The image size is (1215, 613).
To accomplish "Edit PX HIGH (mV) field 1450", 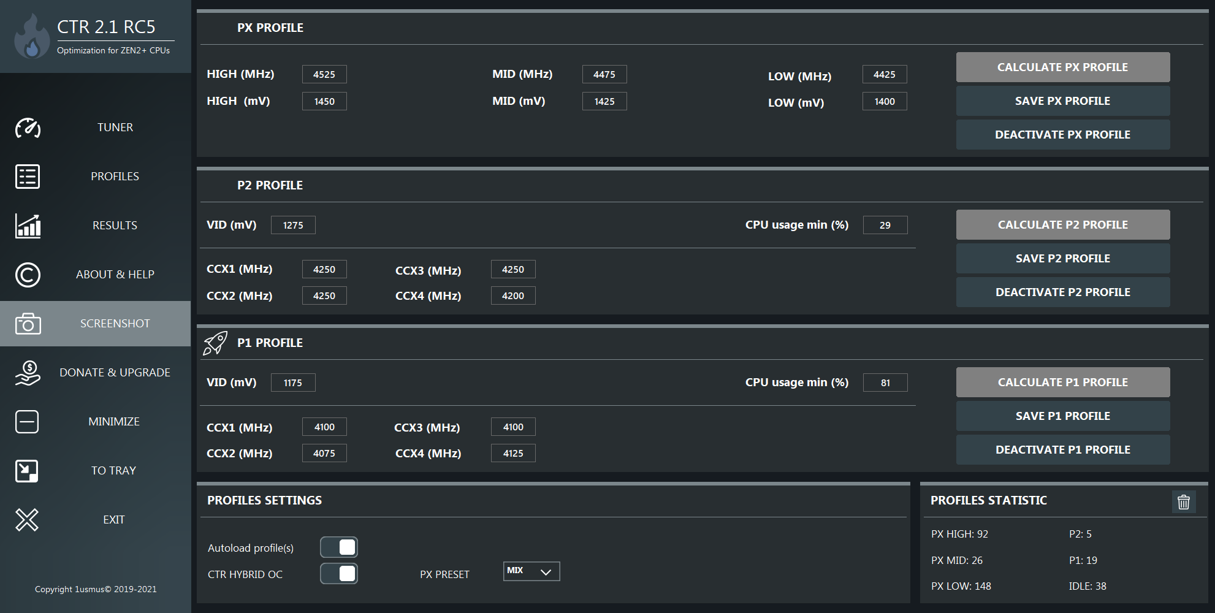I will click(x=324, y=101).
